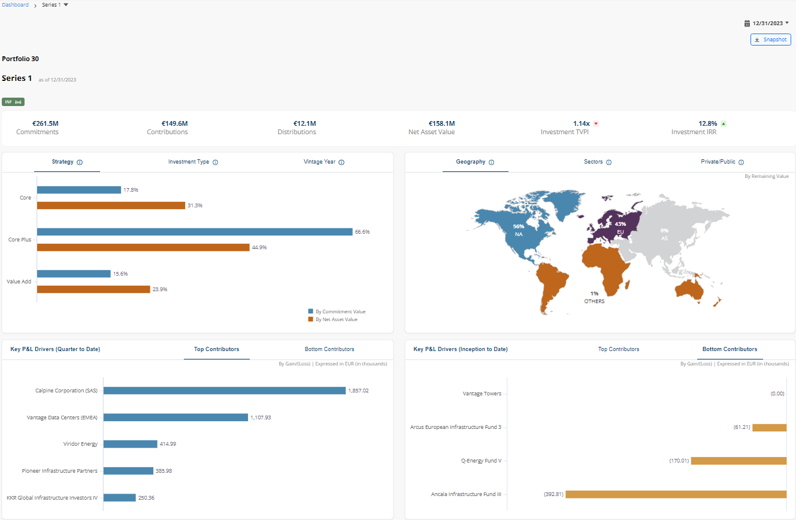Click the info icon next to Investment Type

[x=216, y=162]
